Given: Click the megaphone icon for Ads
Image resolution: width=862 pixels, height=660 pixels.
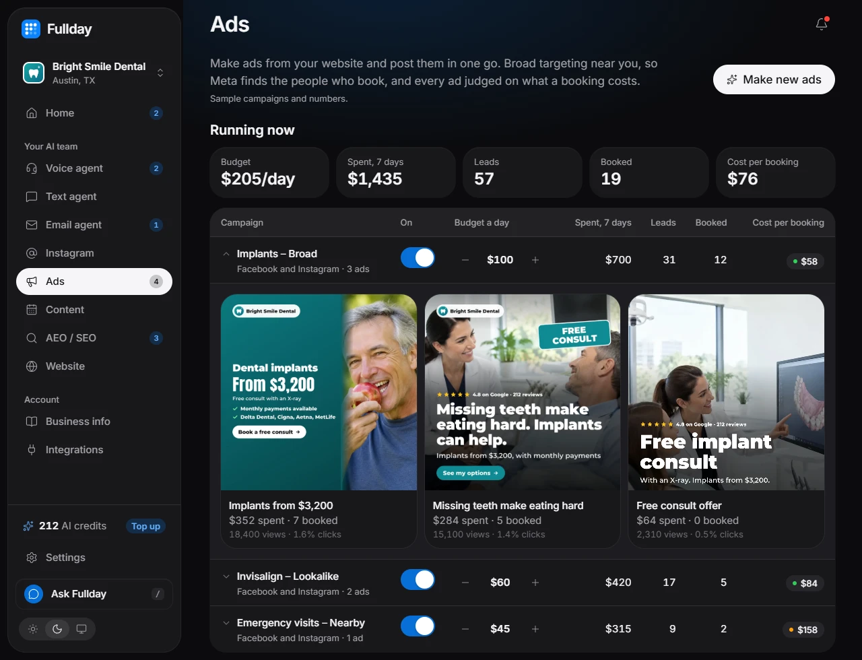Looking at the screenshot, I should pos(31,282).
